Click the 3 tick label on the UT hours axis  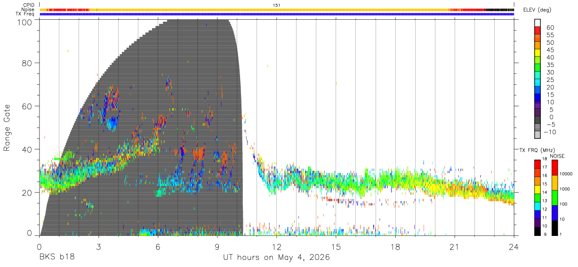(x=98, y=247)
